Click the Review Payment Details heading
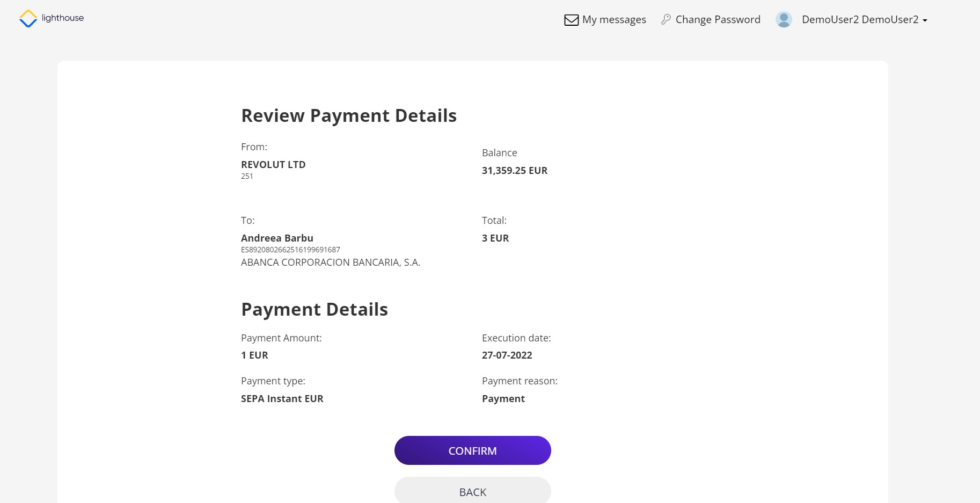This screenshot has width=980, height=503. [349, 116]
